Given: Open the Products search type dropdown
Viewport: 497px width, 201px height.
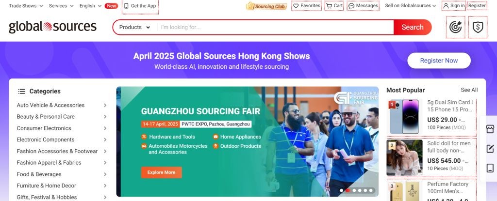Looking at the screenshot, I should coord(134,27).
